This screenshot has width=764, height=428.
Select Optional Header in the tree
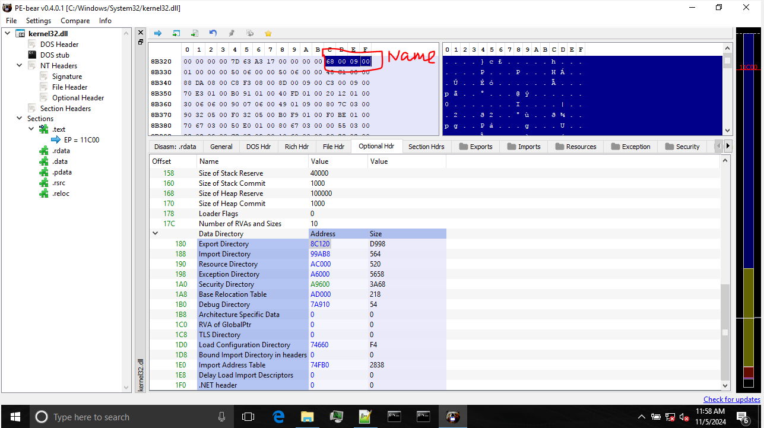(x=78, y=98)
